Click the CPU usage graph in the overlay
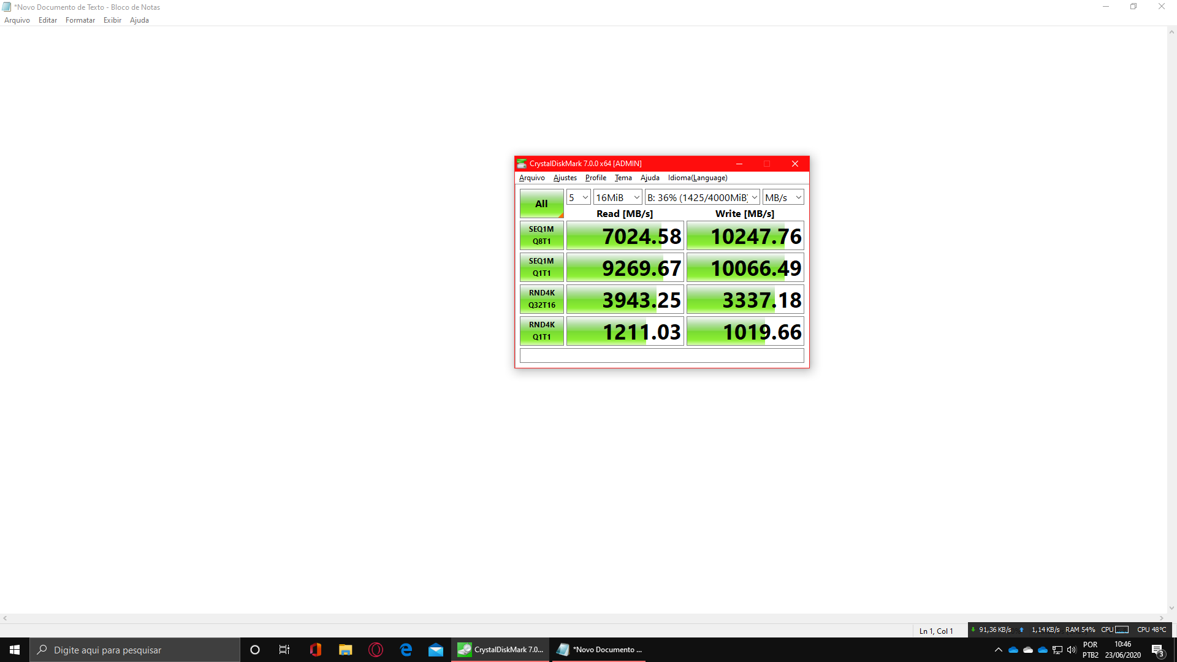The height and width of the screenshot is (662, 1177). [x=1122, y=630]
